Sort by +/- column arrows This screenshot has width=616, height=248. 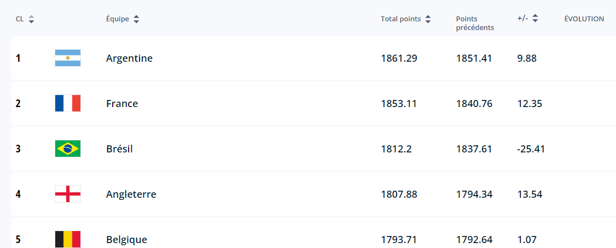point(535,19)
